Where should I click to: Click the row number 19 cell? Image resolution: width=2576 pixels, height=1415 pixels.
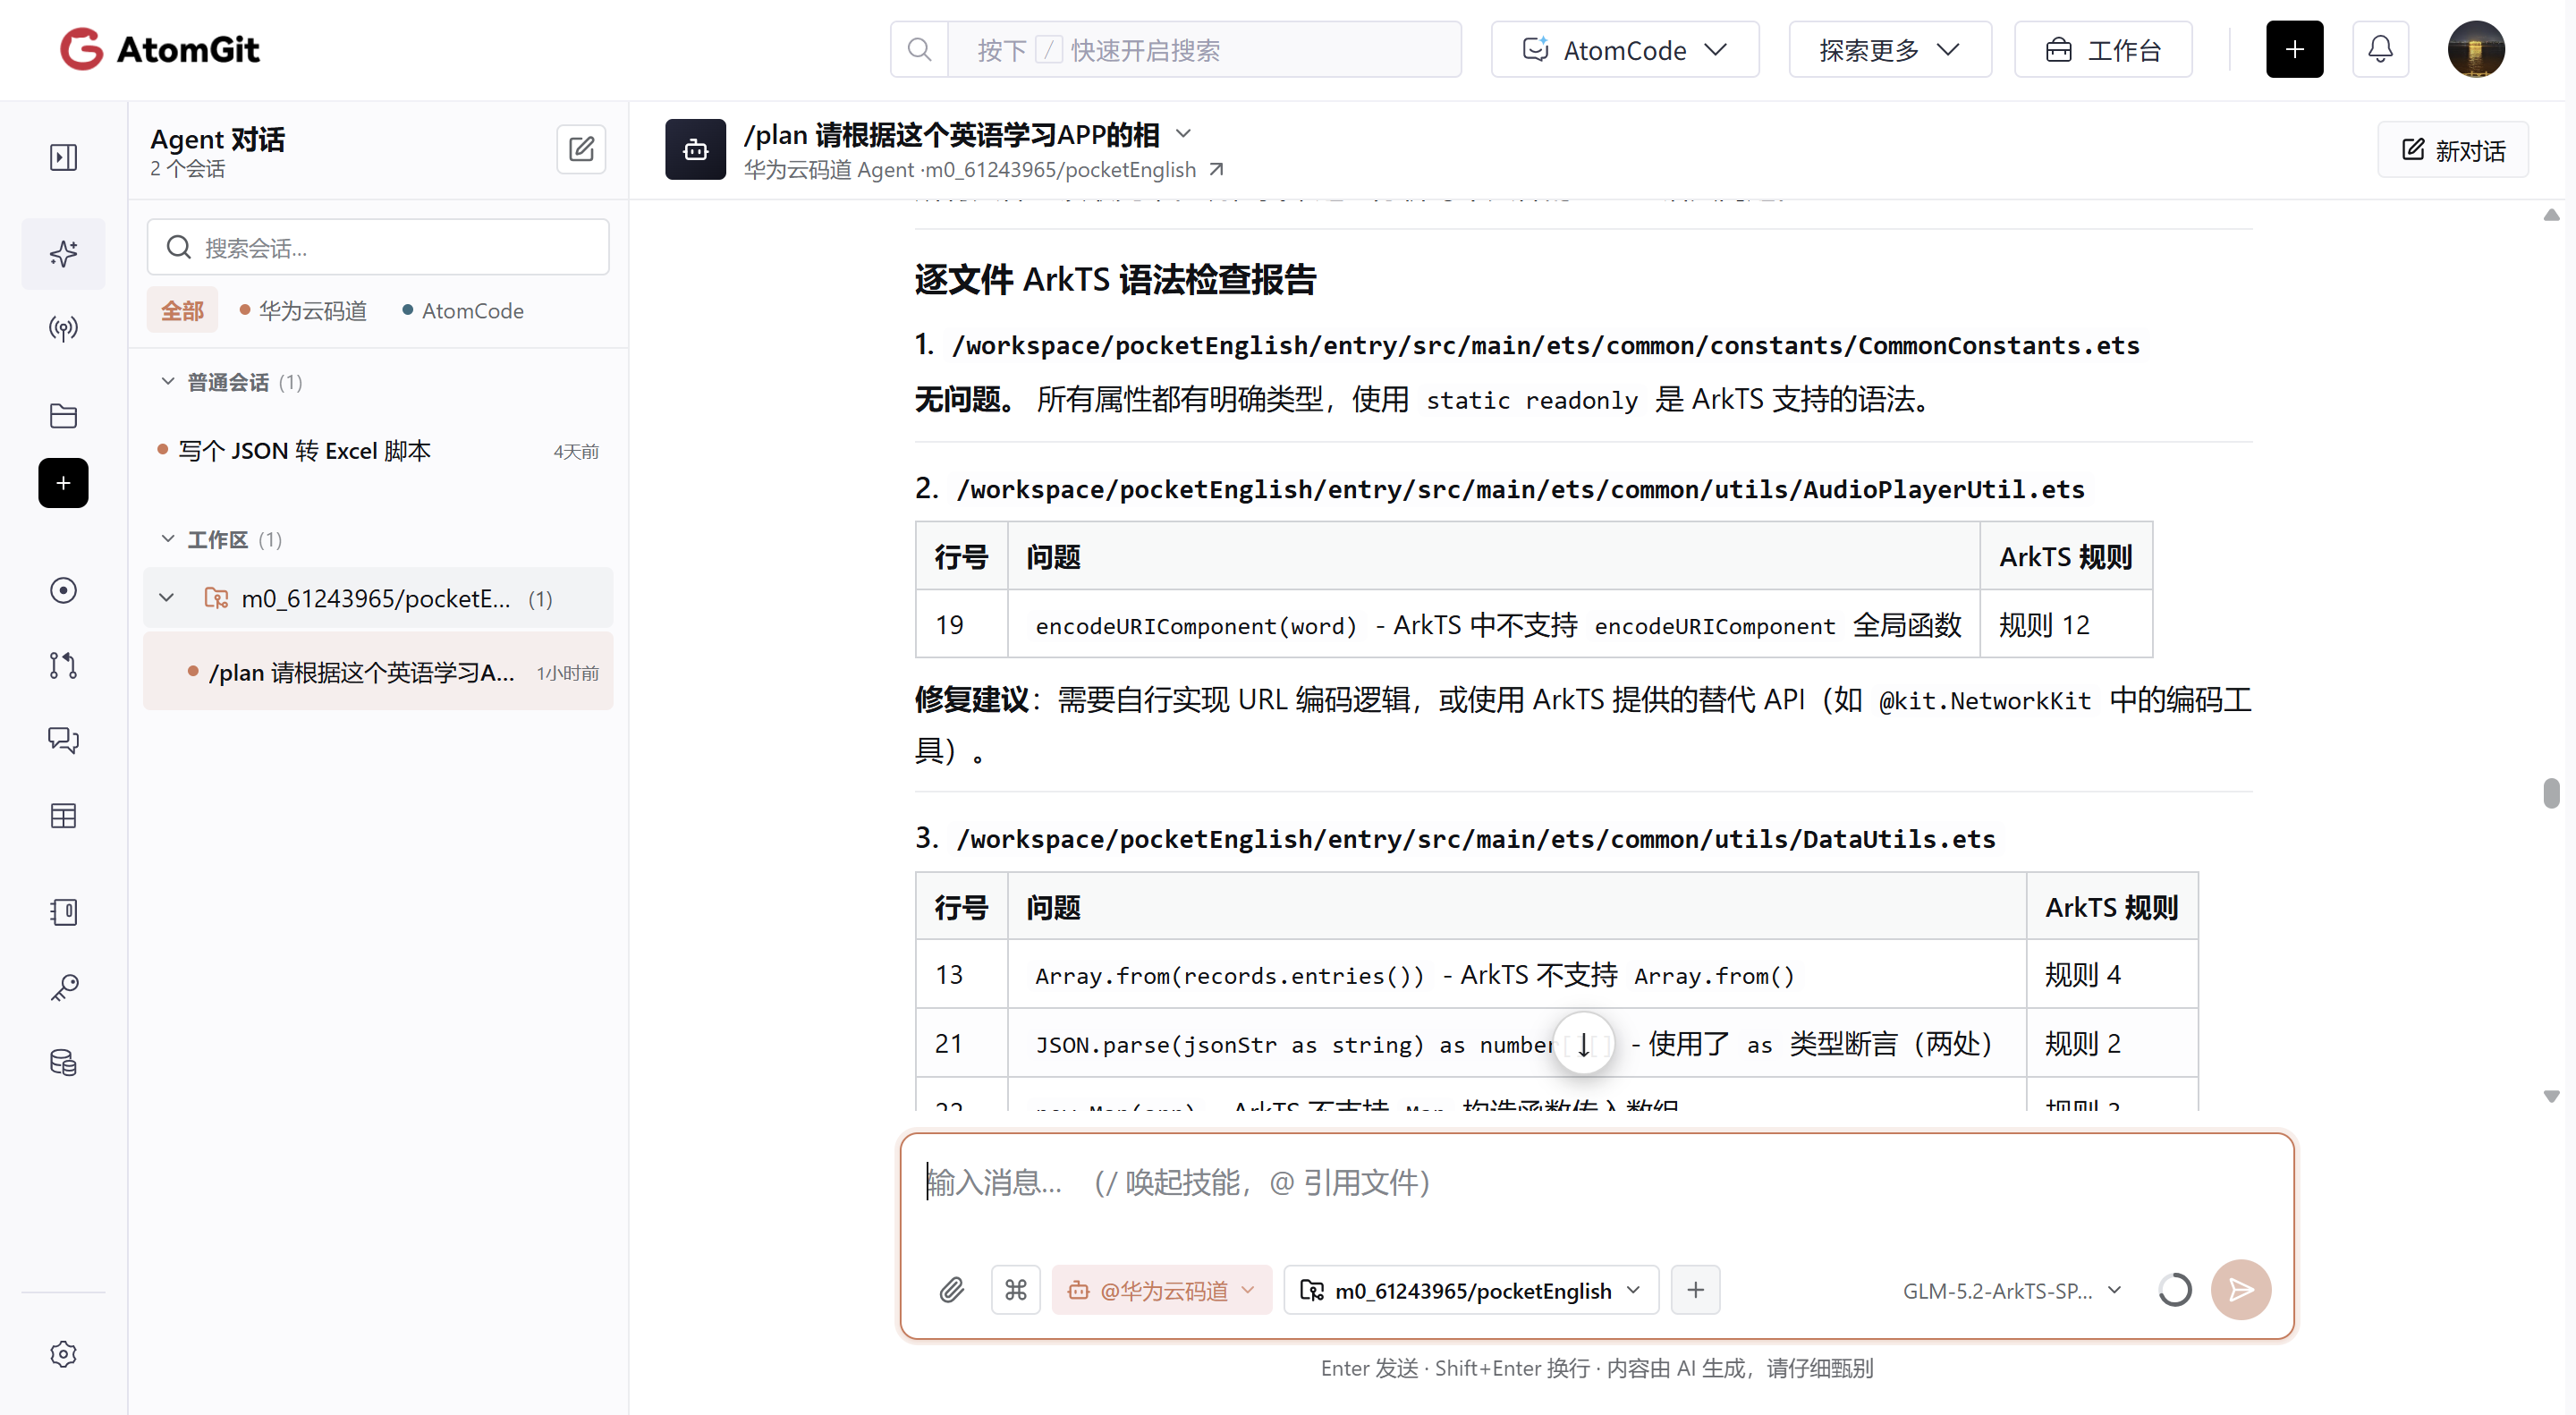[962, 625]
